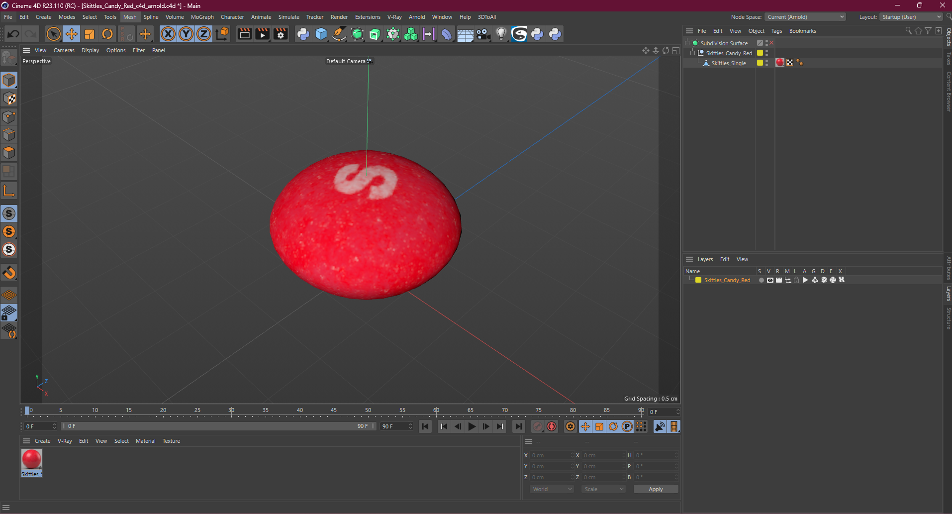The width and height of the screenshot is (952, 514).
Task: Toggle Z axis lock
Action: point(204,34)
